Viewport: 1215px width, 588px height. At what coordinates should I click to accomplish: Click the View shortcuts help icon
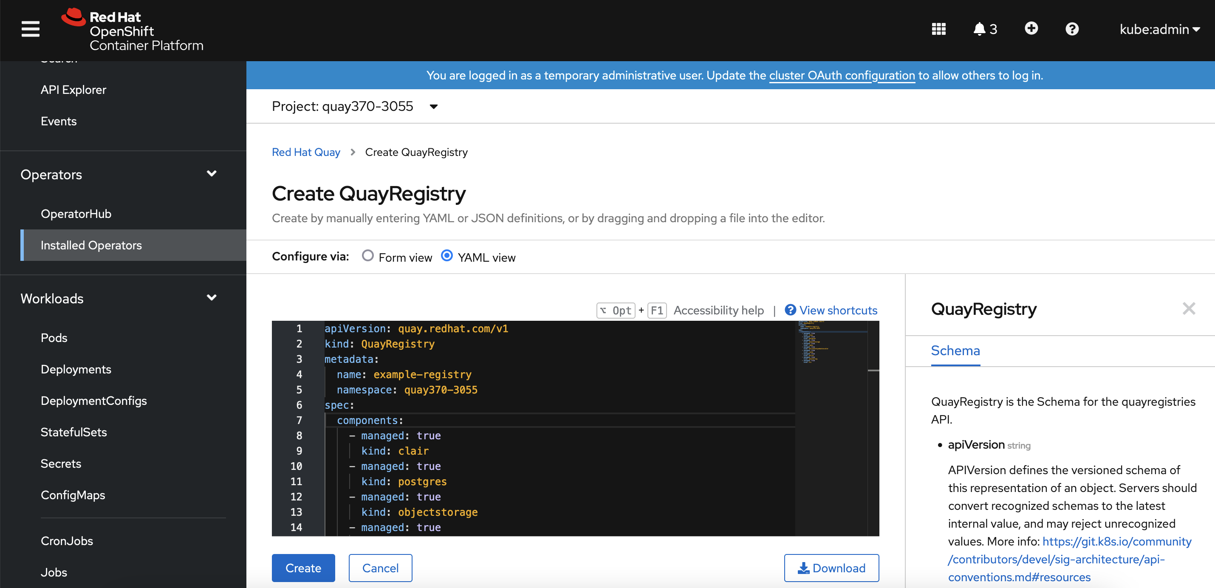click(x=790, y=310)
